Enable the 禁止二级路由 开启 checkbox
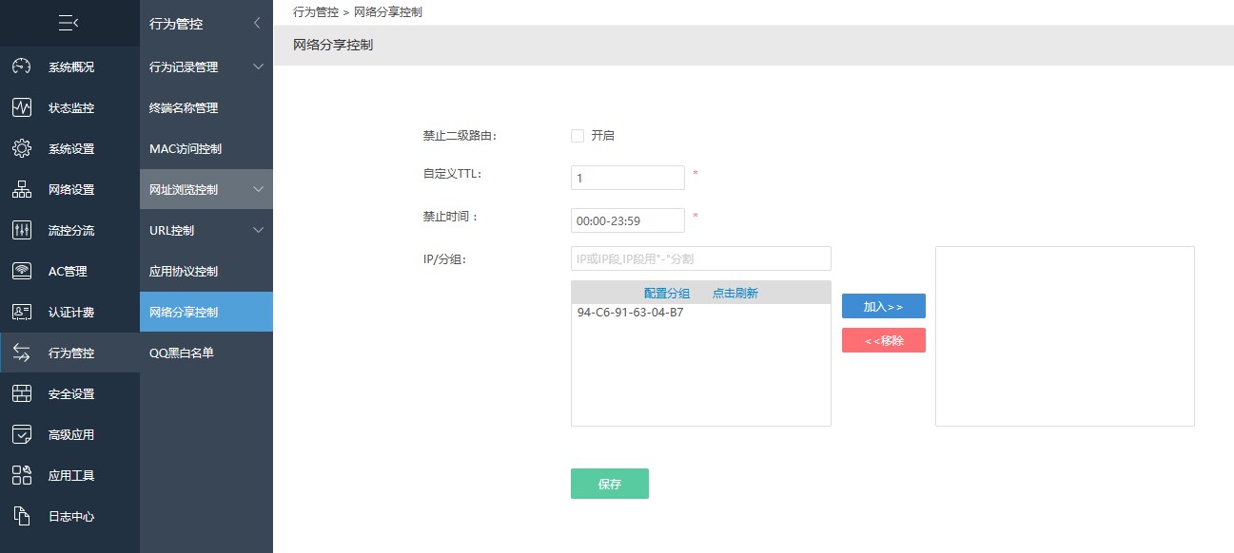This screenshot has height=553, width=1234. (x=578, y=136)
